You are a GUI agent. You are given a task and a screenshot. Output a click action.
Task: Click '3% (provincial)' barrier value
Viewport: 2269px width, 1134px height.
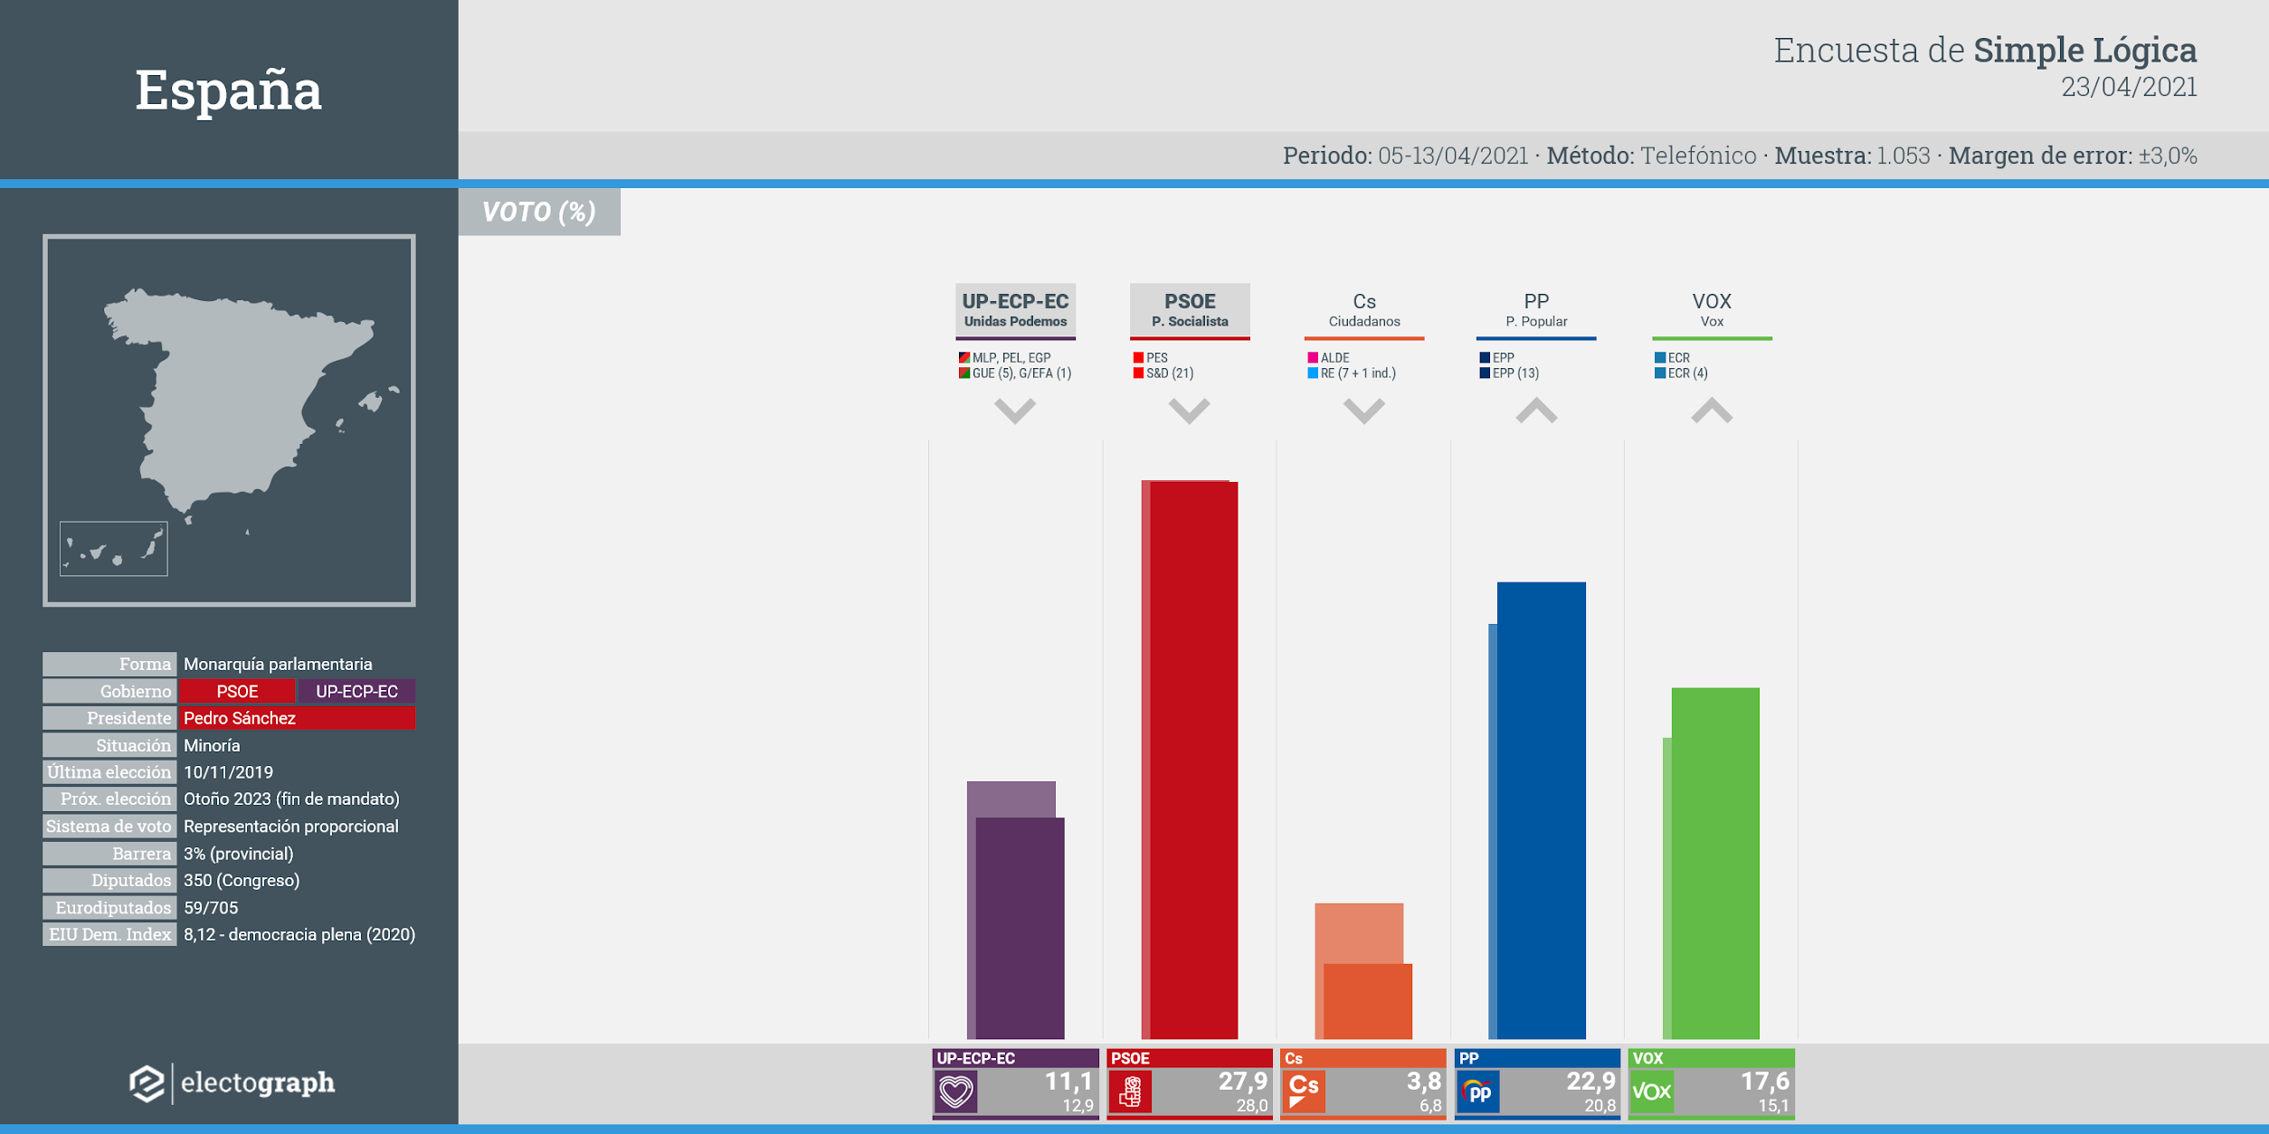click(238, 854)
